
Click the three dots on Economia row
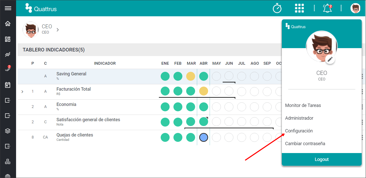(x=362, y=107)
